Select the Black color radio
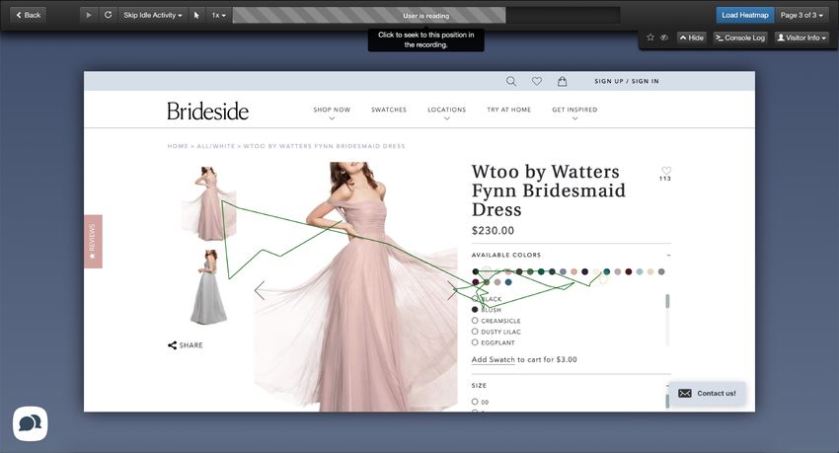Viewport: 839px width, 453px height. 475,298
